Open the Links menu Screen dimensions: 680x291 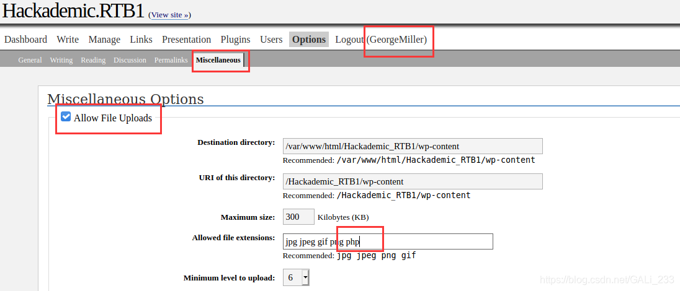(x=141, y=40)
